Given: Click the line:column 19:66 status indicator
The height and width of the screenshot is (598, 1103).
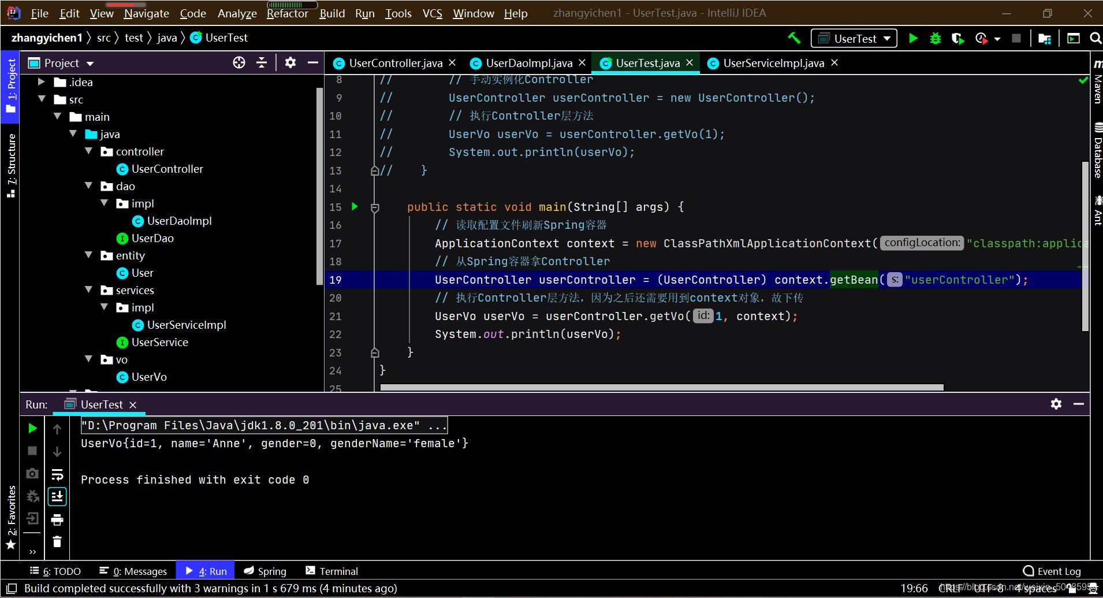Looking at the screenshot, I should tap(914, 588).
